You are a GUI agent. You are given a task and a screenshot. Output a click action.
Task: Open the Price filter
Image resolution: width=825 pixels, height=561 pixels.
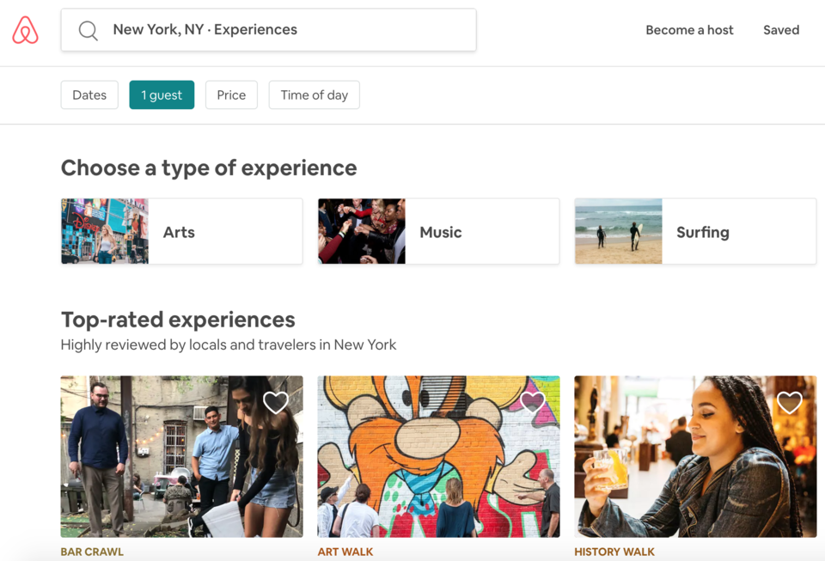coord(231,95)
